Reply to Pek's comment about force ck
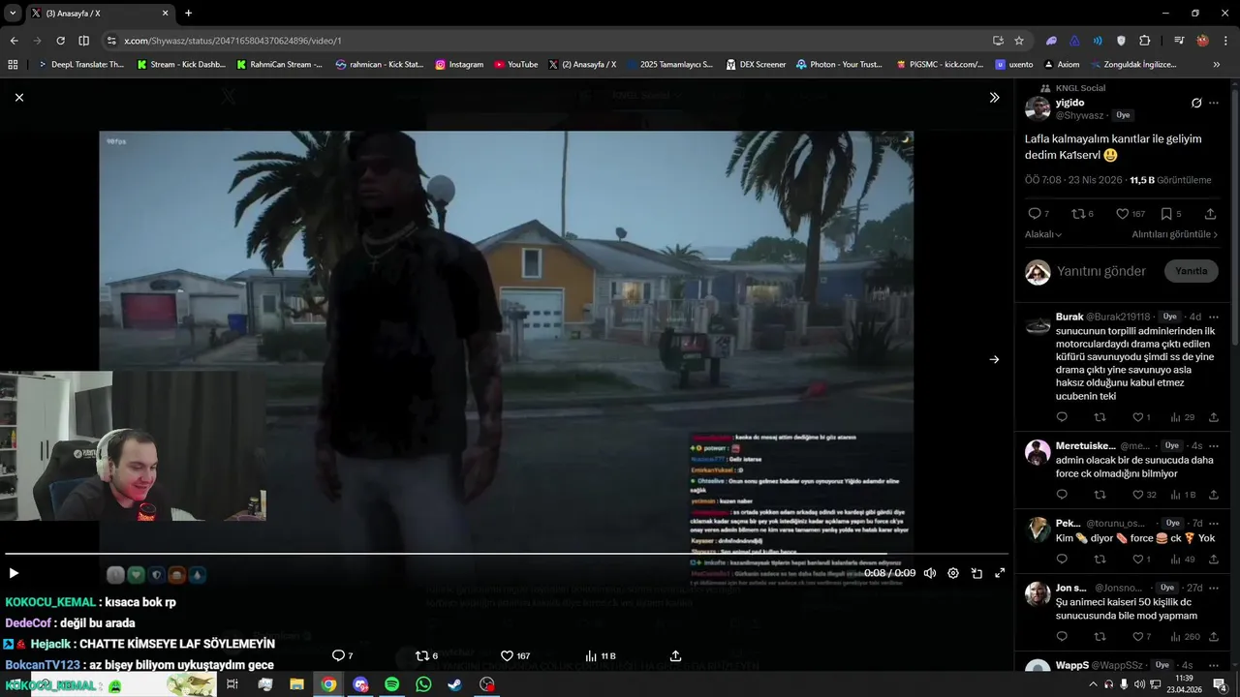Viewport: 1240px width, 697px height. [1062, 560]
